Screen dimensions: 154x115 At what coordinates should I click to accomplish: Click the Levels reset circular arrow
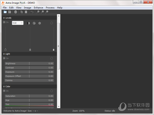coord(52,23)
